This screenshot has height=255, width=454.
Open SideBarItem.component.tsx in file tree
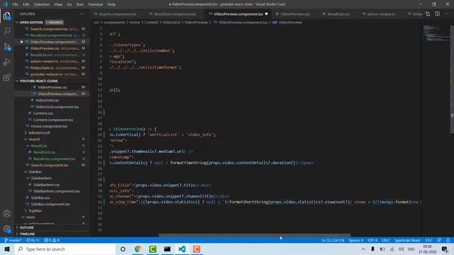(56, 191)
